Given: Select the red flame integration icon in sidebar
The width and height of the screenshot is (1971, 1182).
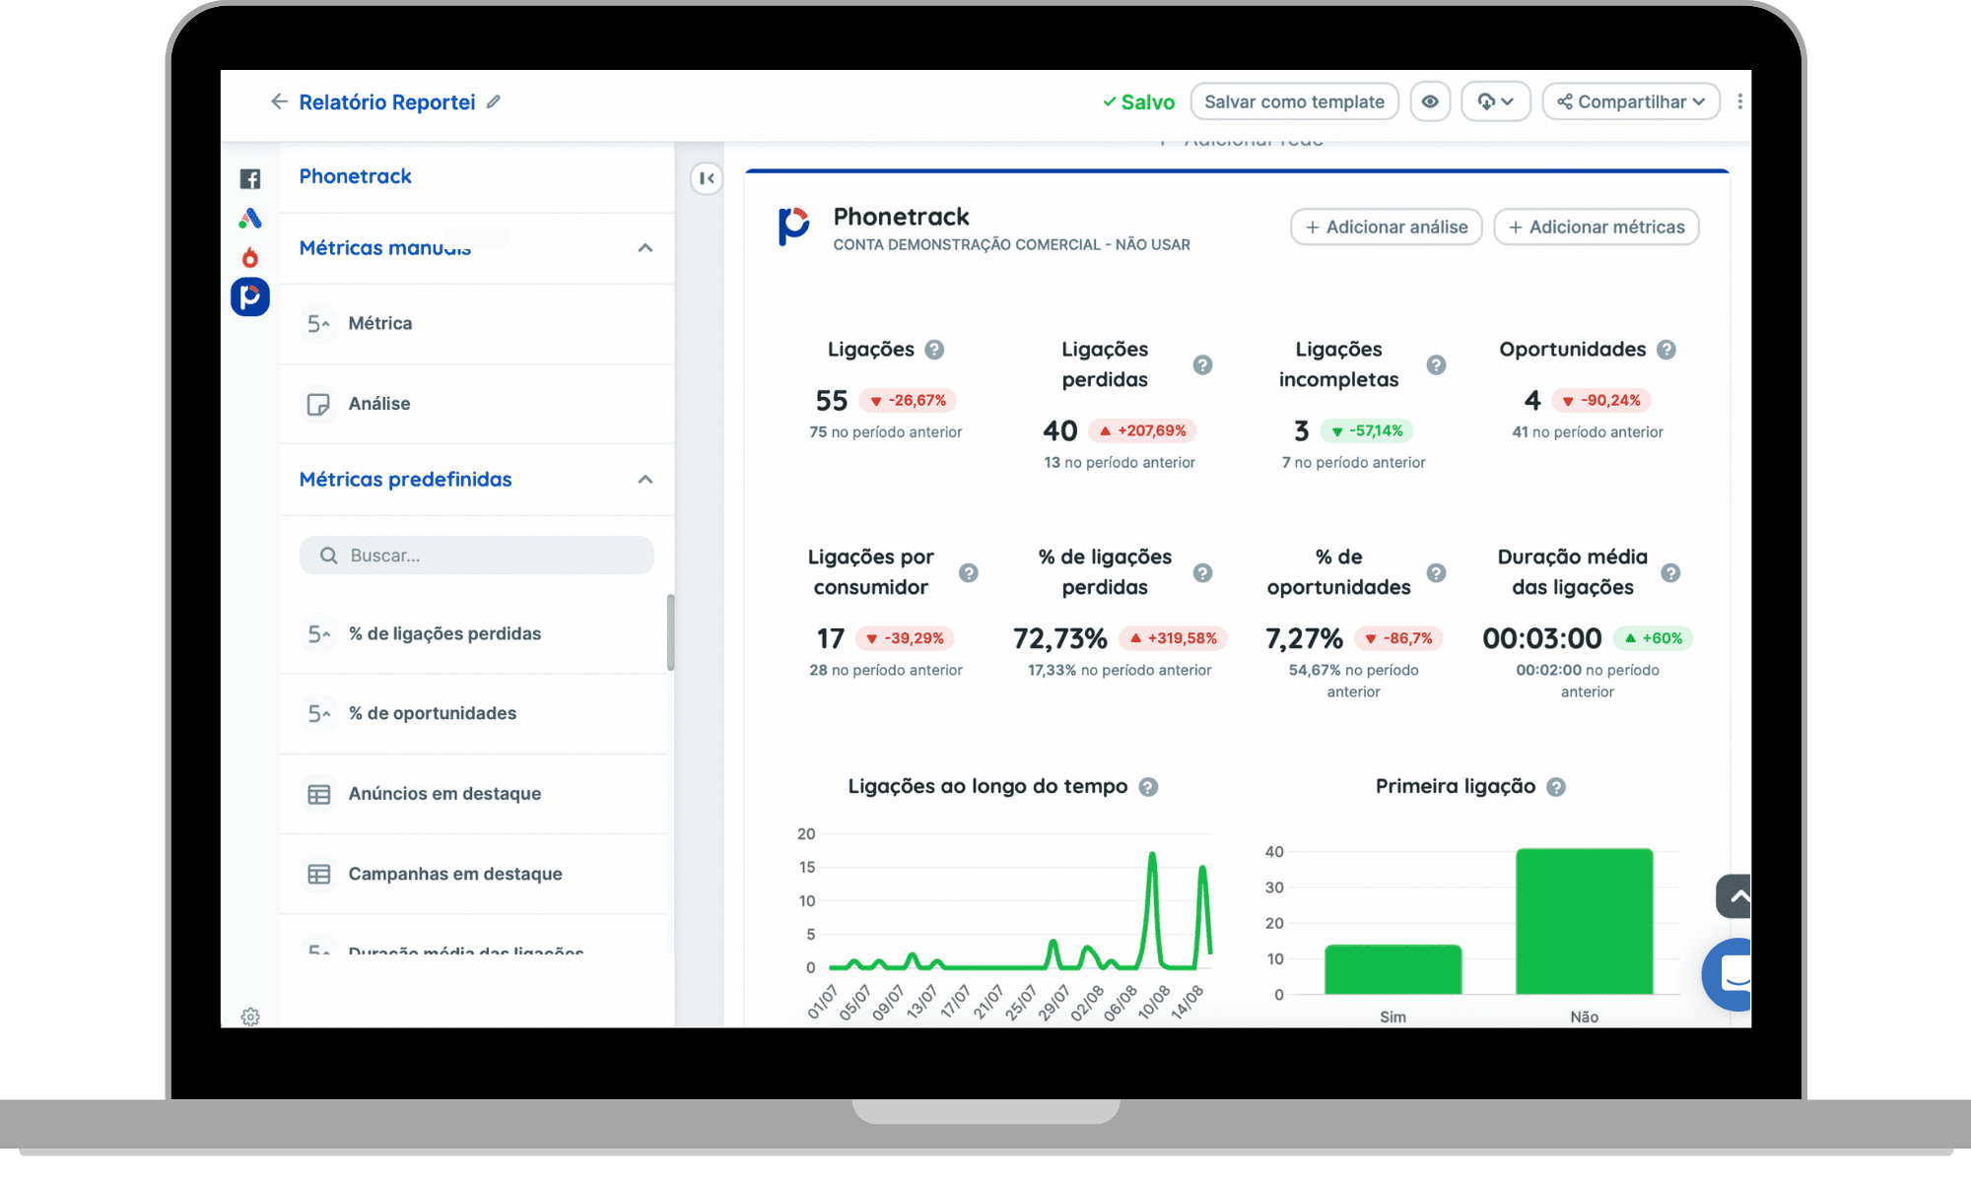Looking at the screenshot, I should 250,257.
